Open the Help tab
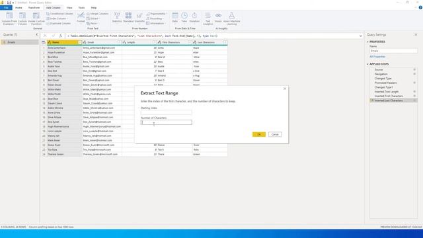Image resolution: width=423 pixels, height=238 pixels. pos(94,8)
